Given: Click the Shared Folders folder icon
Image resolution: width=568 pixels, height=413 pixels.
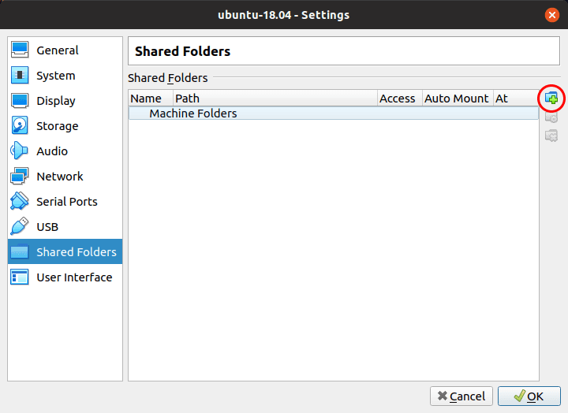Looking at the screenshot, I should click(20, 252).
